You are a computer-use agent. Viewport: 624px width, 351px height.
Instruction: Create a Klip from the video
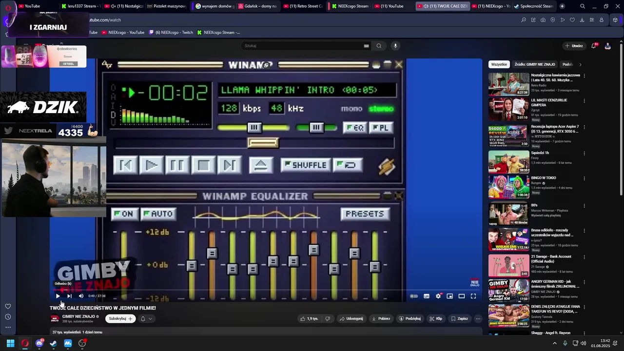pyautogui.click(x=435, y=318)
